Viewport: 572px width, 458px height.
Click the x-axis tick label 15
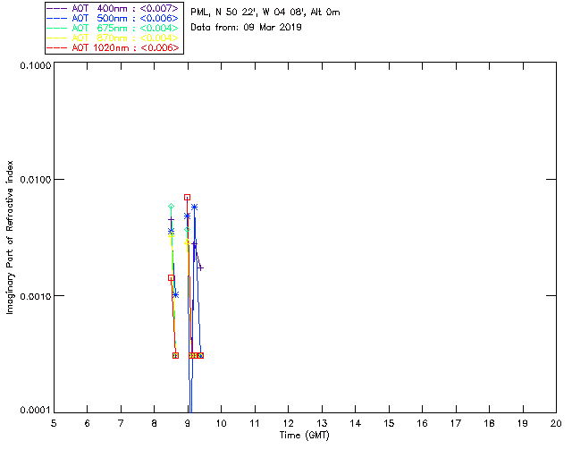point(389,423)
